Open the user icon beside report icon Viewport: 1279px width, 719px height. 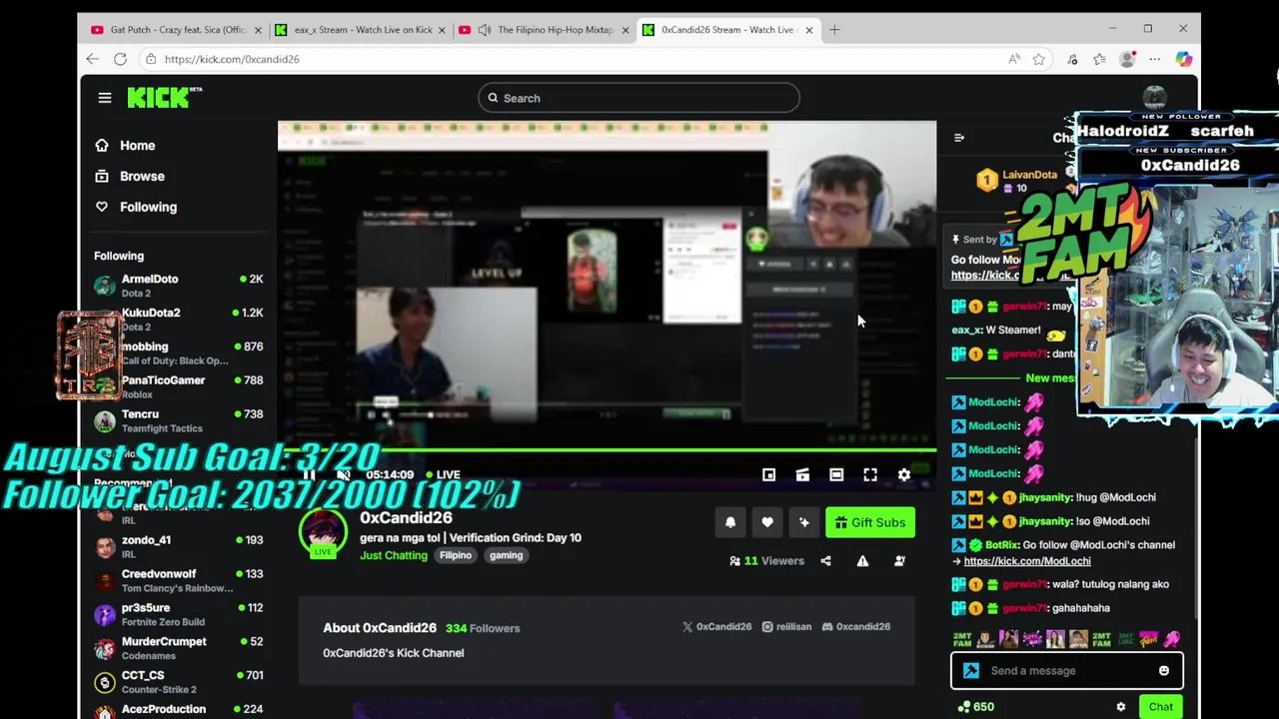click(x=899, y=561)
